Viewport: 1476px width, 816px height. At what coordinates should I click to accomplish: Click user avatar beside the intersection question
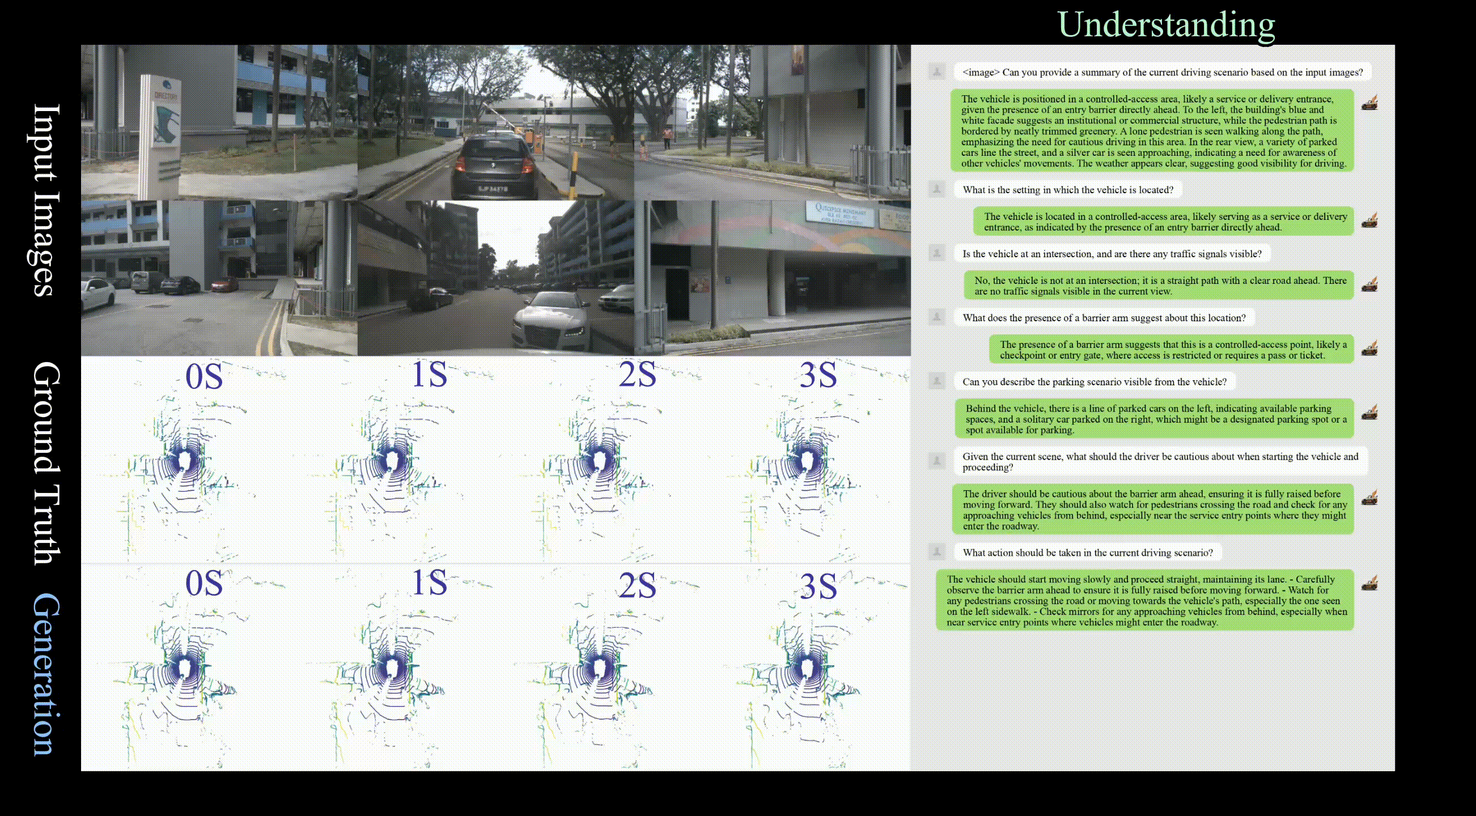[x=937, y=253]
